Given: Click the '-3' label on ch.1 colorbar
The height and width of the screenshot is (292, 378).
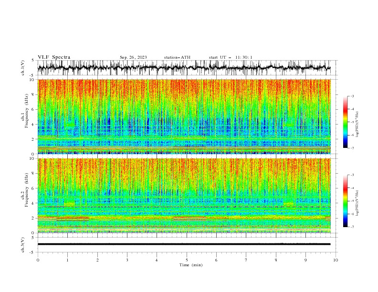Looking at the screenshot, I should coord(352,96).
